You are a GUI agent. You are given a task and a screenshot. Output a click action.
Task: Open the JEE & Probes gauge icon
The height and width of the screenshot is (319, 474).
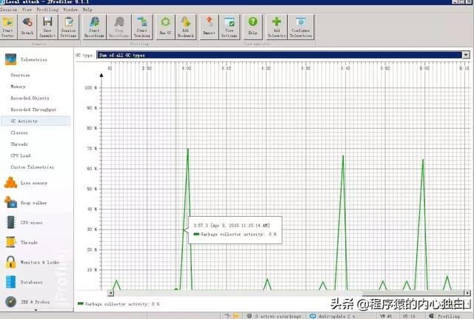[10, 301]
